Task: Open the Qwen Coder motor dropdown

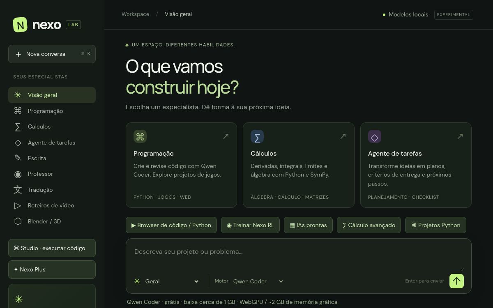Action: tap(258, 281)
